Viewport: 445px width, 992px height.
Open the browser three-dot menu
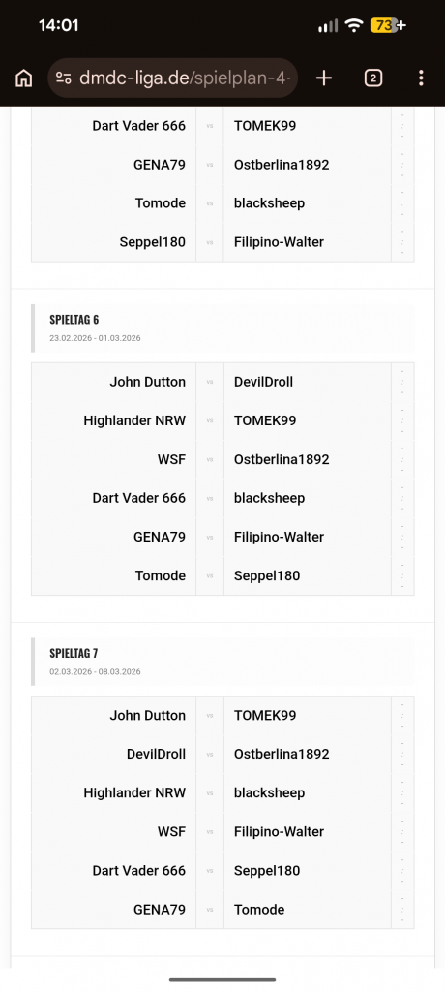(421, 77)
